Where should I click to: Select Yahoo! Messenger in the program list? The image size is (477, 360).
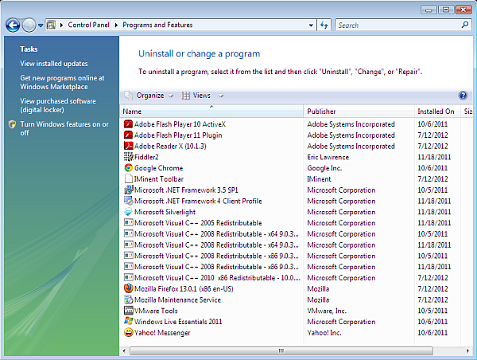coord(162,333)
